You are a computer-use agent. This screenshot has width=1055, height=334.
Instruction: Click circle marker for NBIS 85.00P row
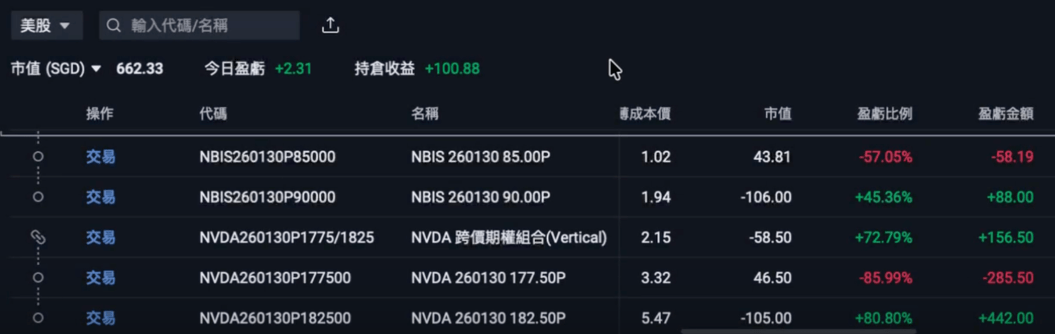click(38, 157)
